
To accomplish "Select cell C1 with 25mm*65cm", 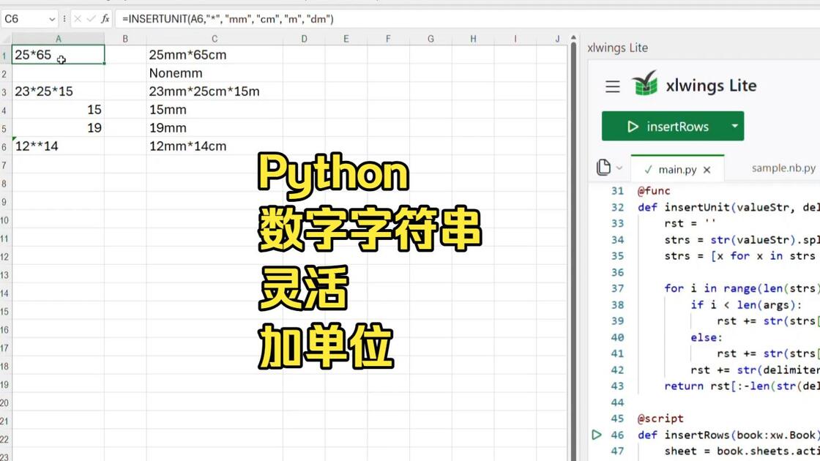I will coord(215,55).
